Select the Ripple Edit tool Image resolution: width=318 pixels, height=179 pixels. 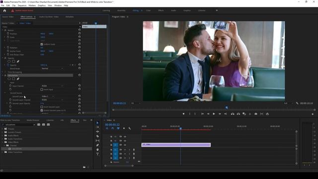pos(97,132)
